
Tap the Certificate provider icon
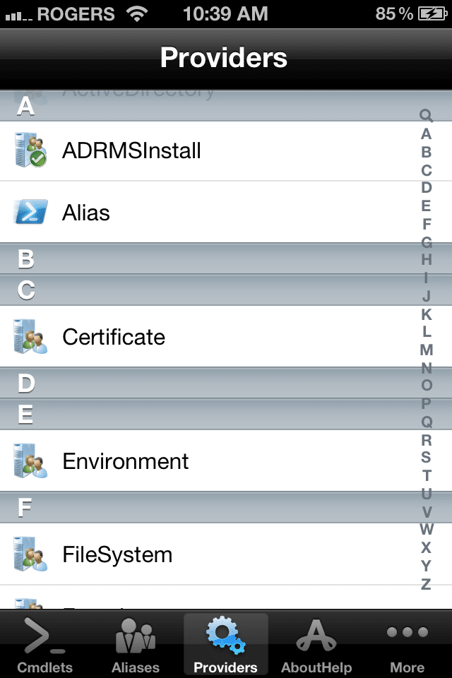click(x=30, y=337)
